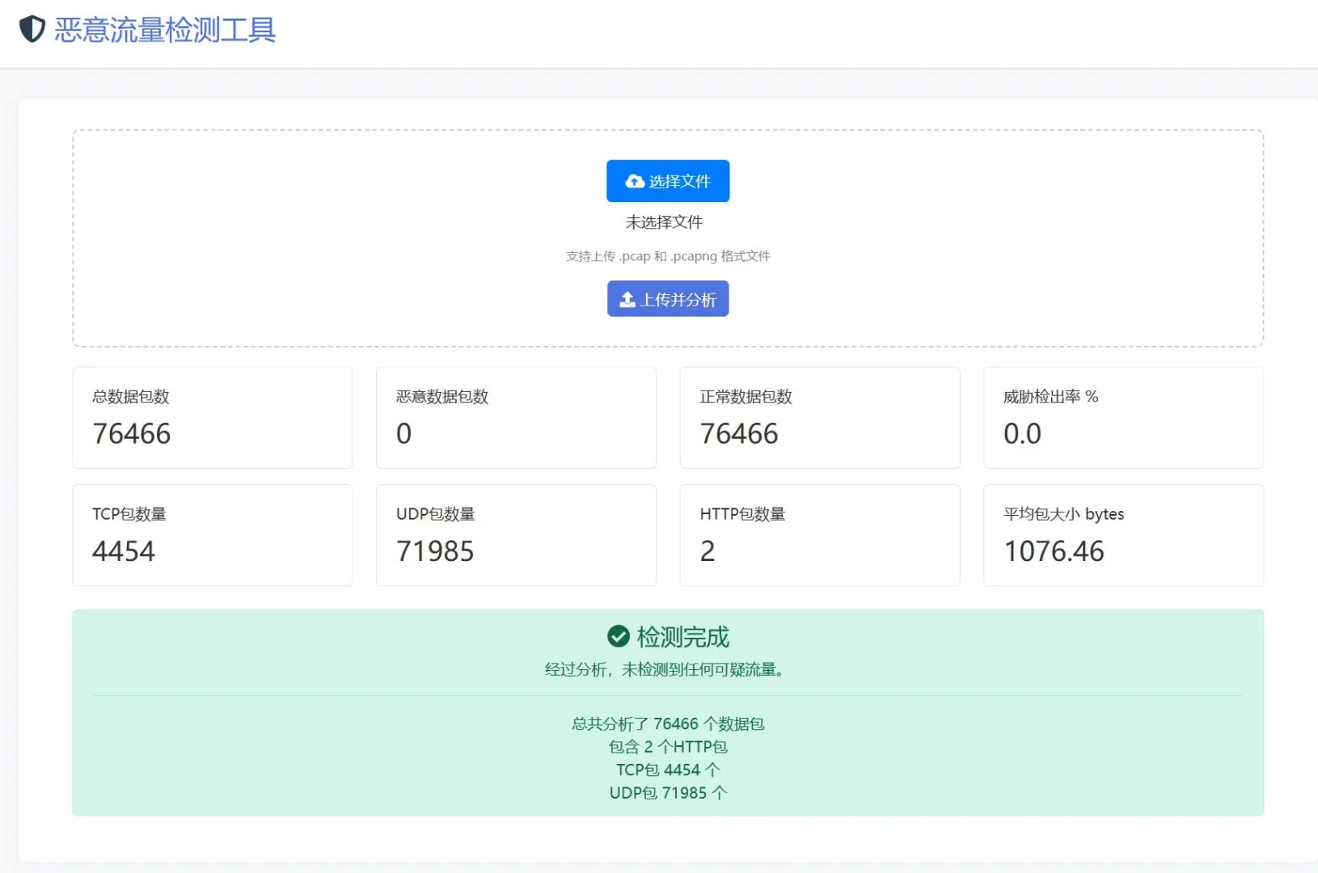This screenshot has height=873, width=1318.
Task: Click the 检测完成 heading in green banner
Action: point(682,637)
